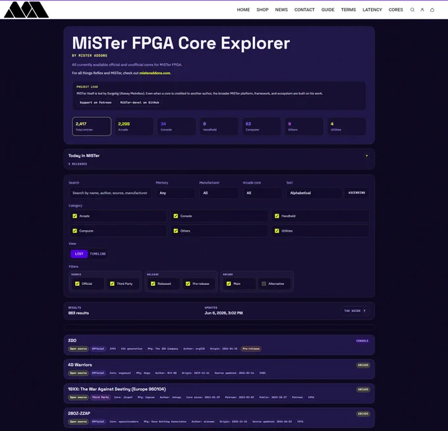Viewport: 448px width, 431px height.
Task: Switch to TIMELINE view
Action: click(98, 254)
